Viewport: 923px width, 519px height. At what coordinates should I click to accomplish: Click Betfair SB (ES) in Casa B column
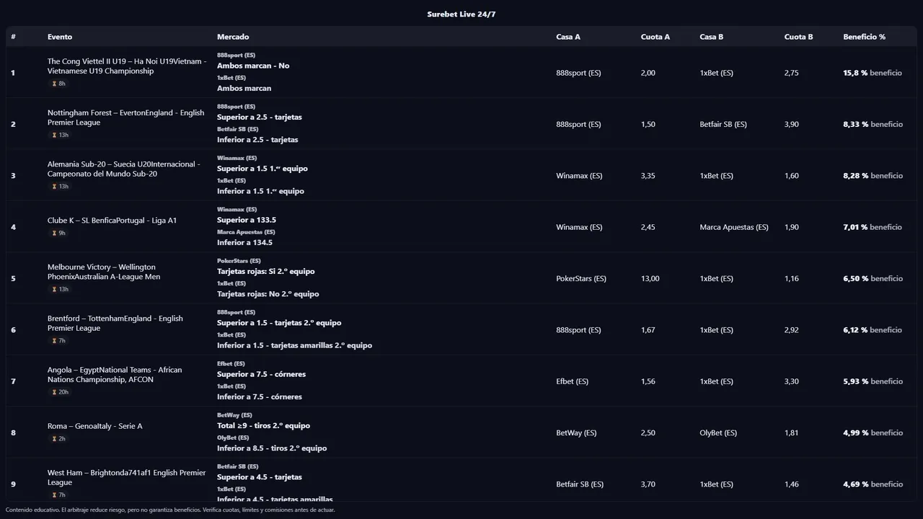click(x=723, y=124)
